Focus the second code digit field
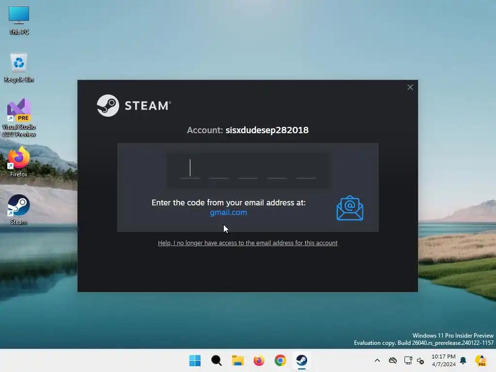 pyautogui.click(x=219, y=169)
